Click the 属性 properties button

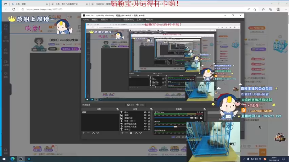pos(130,105)
